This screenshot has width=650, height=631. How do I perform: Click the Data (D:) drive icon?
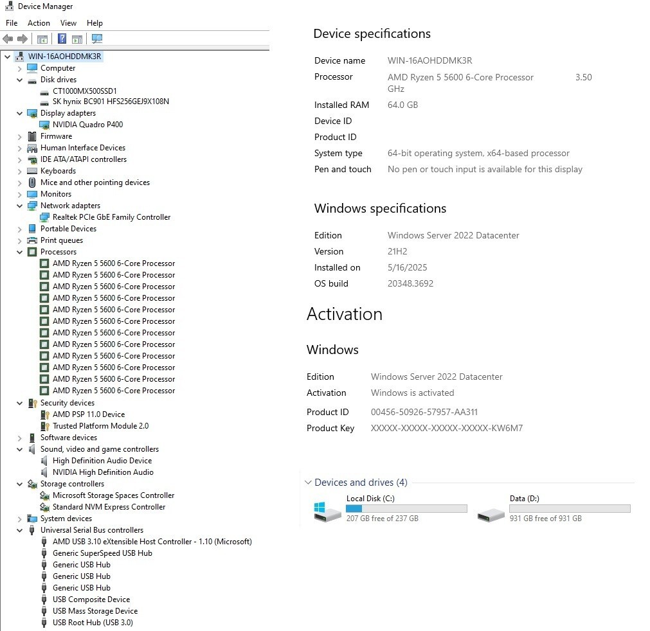(x=491, y=515)
